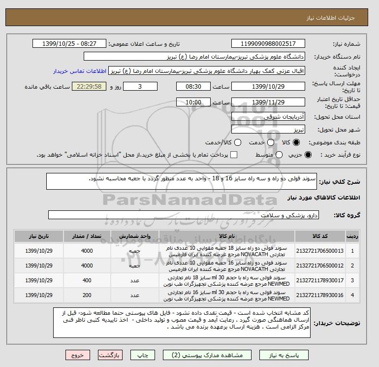Click the delivery city تبریز field
The image size is (379, 367).
pyautogui.click(x=268, y=130)
